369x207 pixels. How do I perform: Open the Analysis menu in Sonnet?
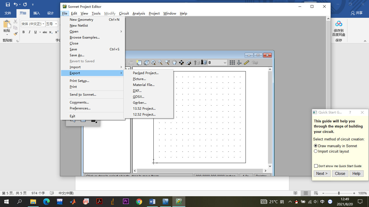[x=139, y=13]
